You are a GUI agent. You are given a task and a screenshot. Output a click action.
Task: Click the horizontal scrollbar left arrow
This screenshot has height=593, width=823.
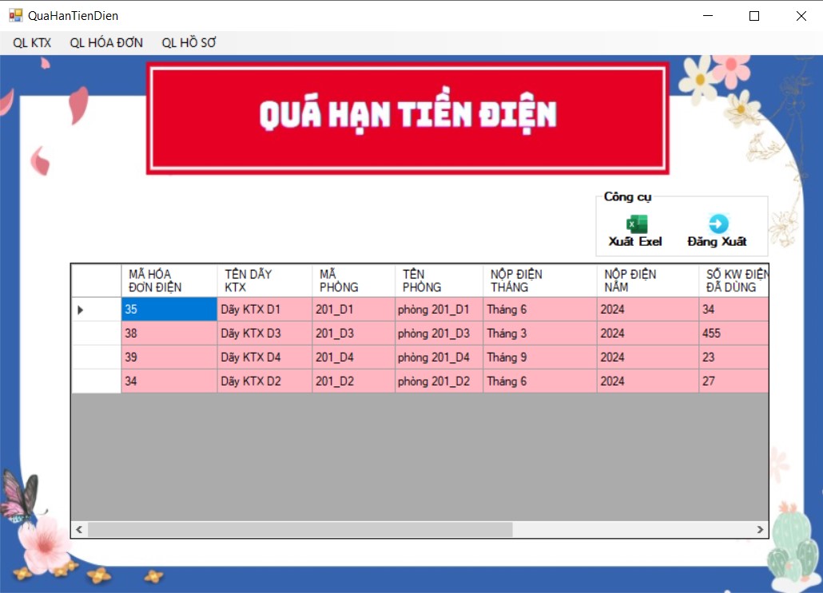[79, 530]
